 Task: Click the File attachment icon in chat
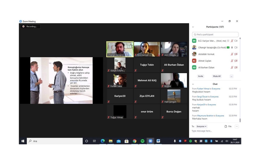[226, 126]
